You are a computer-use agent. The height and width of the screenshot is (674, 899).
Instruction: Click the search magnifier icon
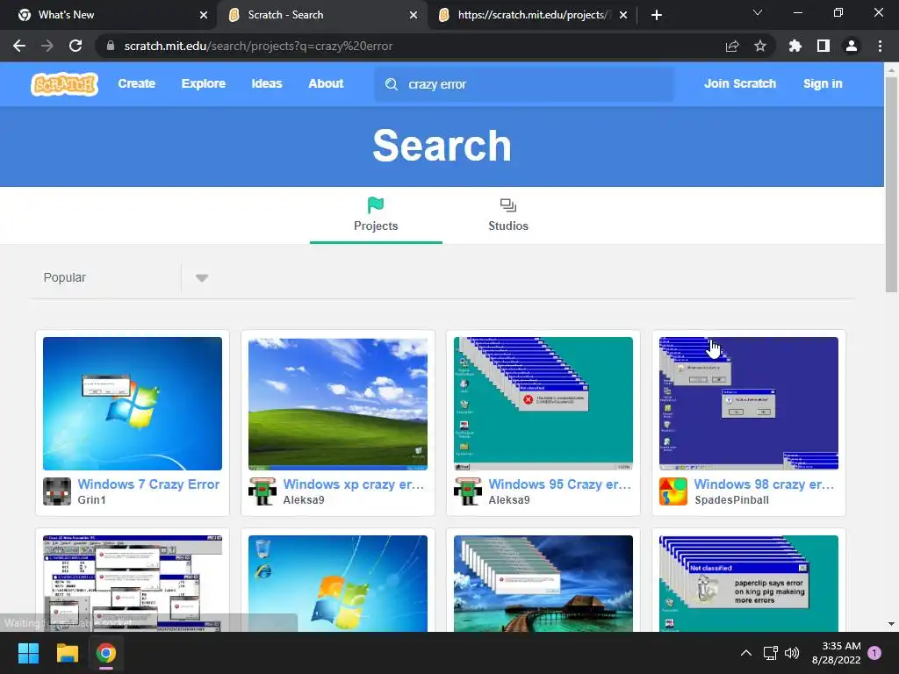[x=391, y=84]
